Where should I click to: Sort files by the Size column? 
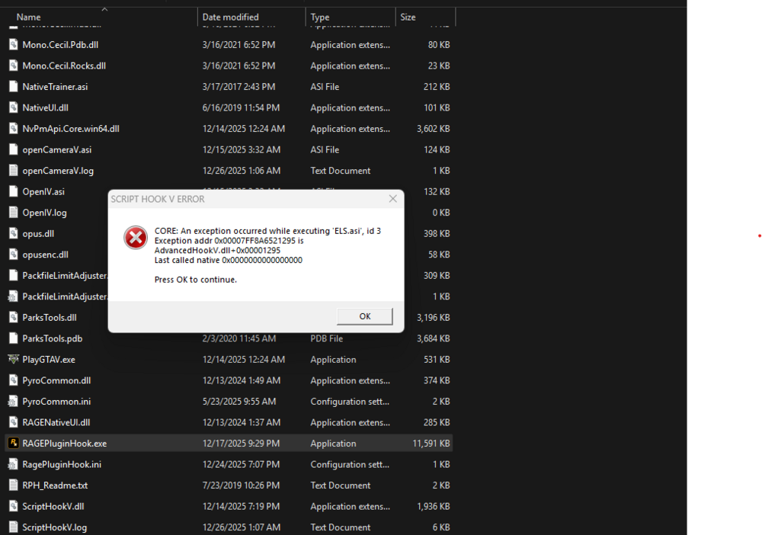(408, 17)
